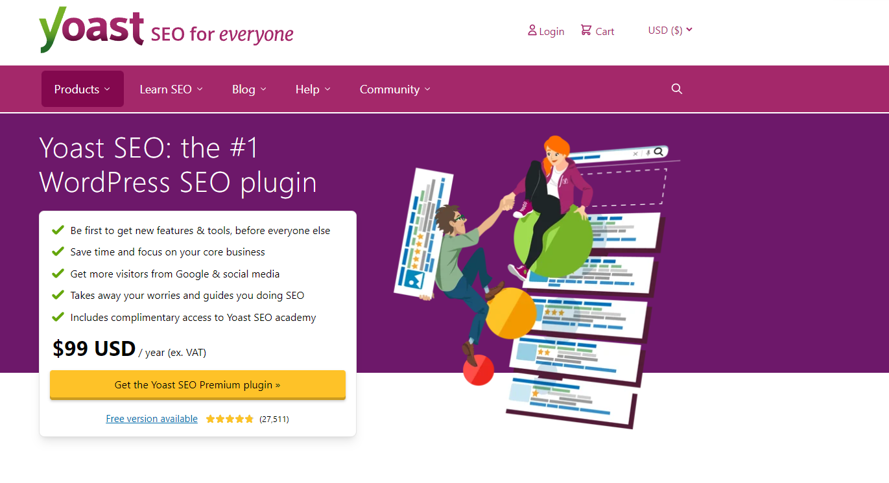Screen dimensions: 889x483
Task: Open the USD ($) currency dropdown
Action: coord(670,30)
